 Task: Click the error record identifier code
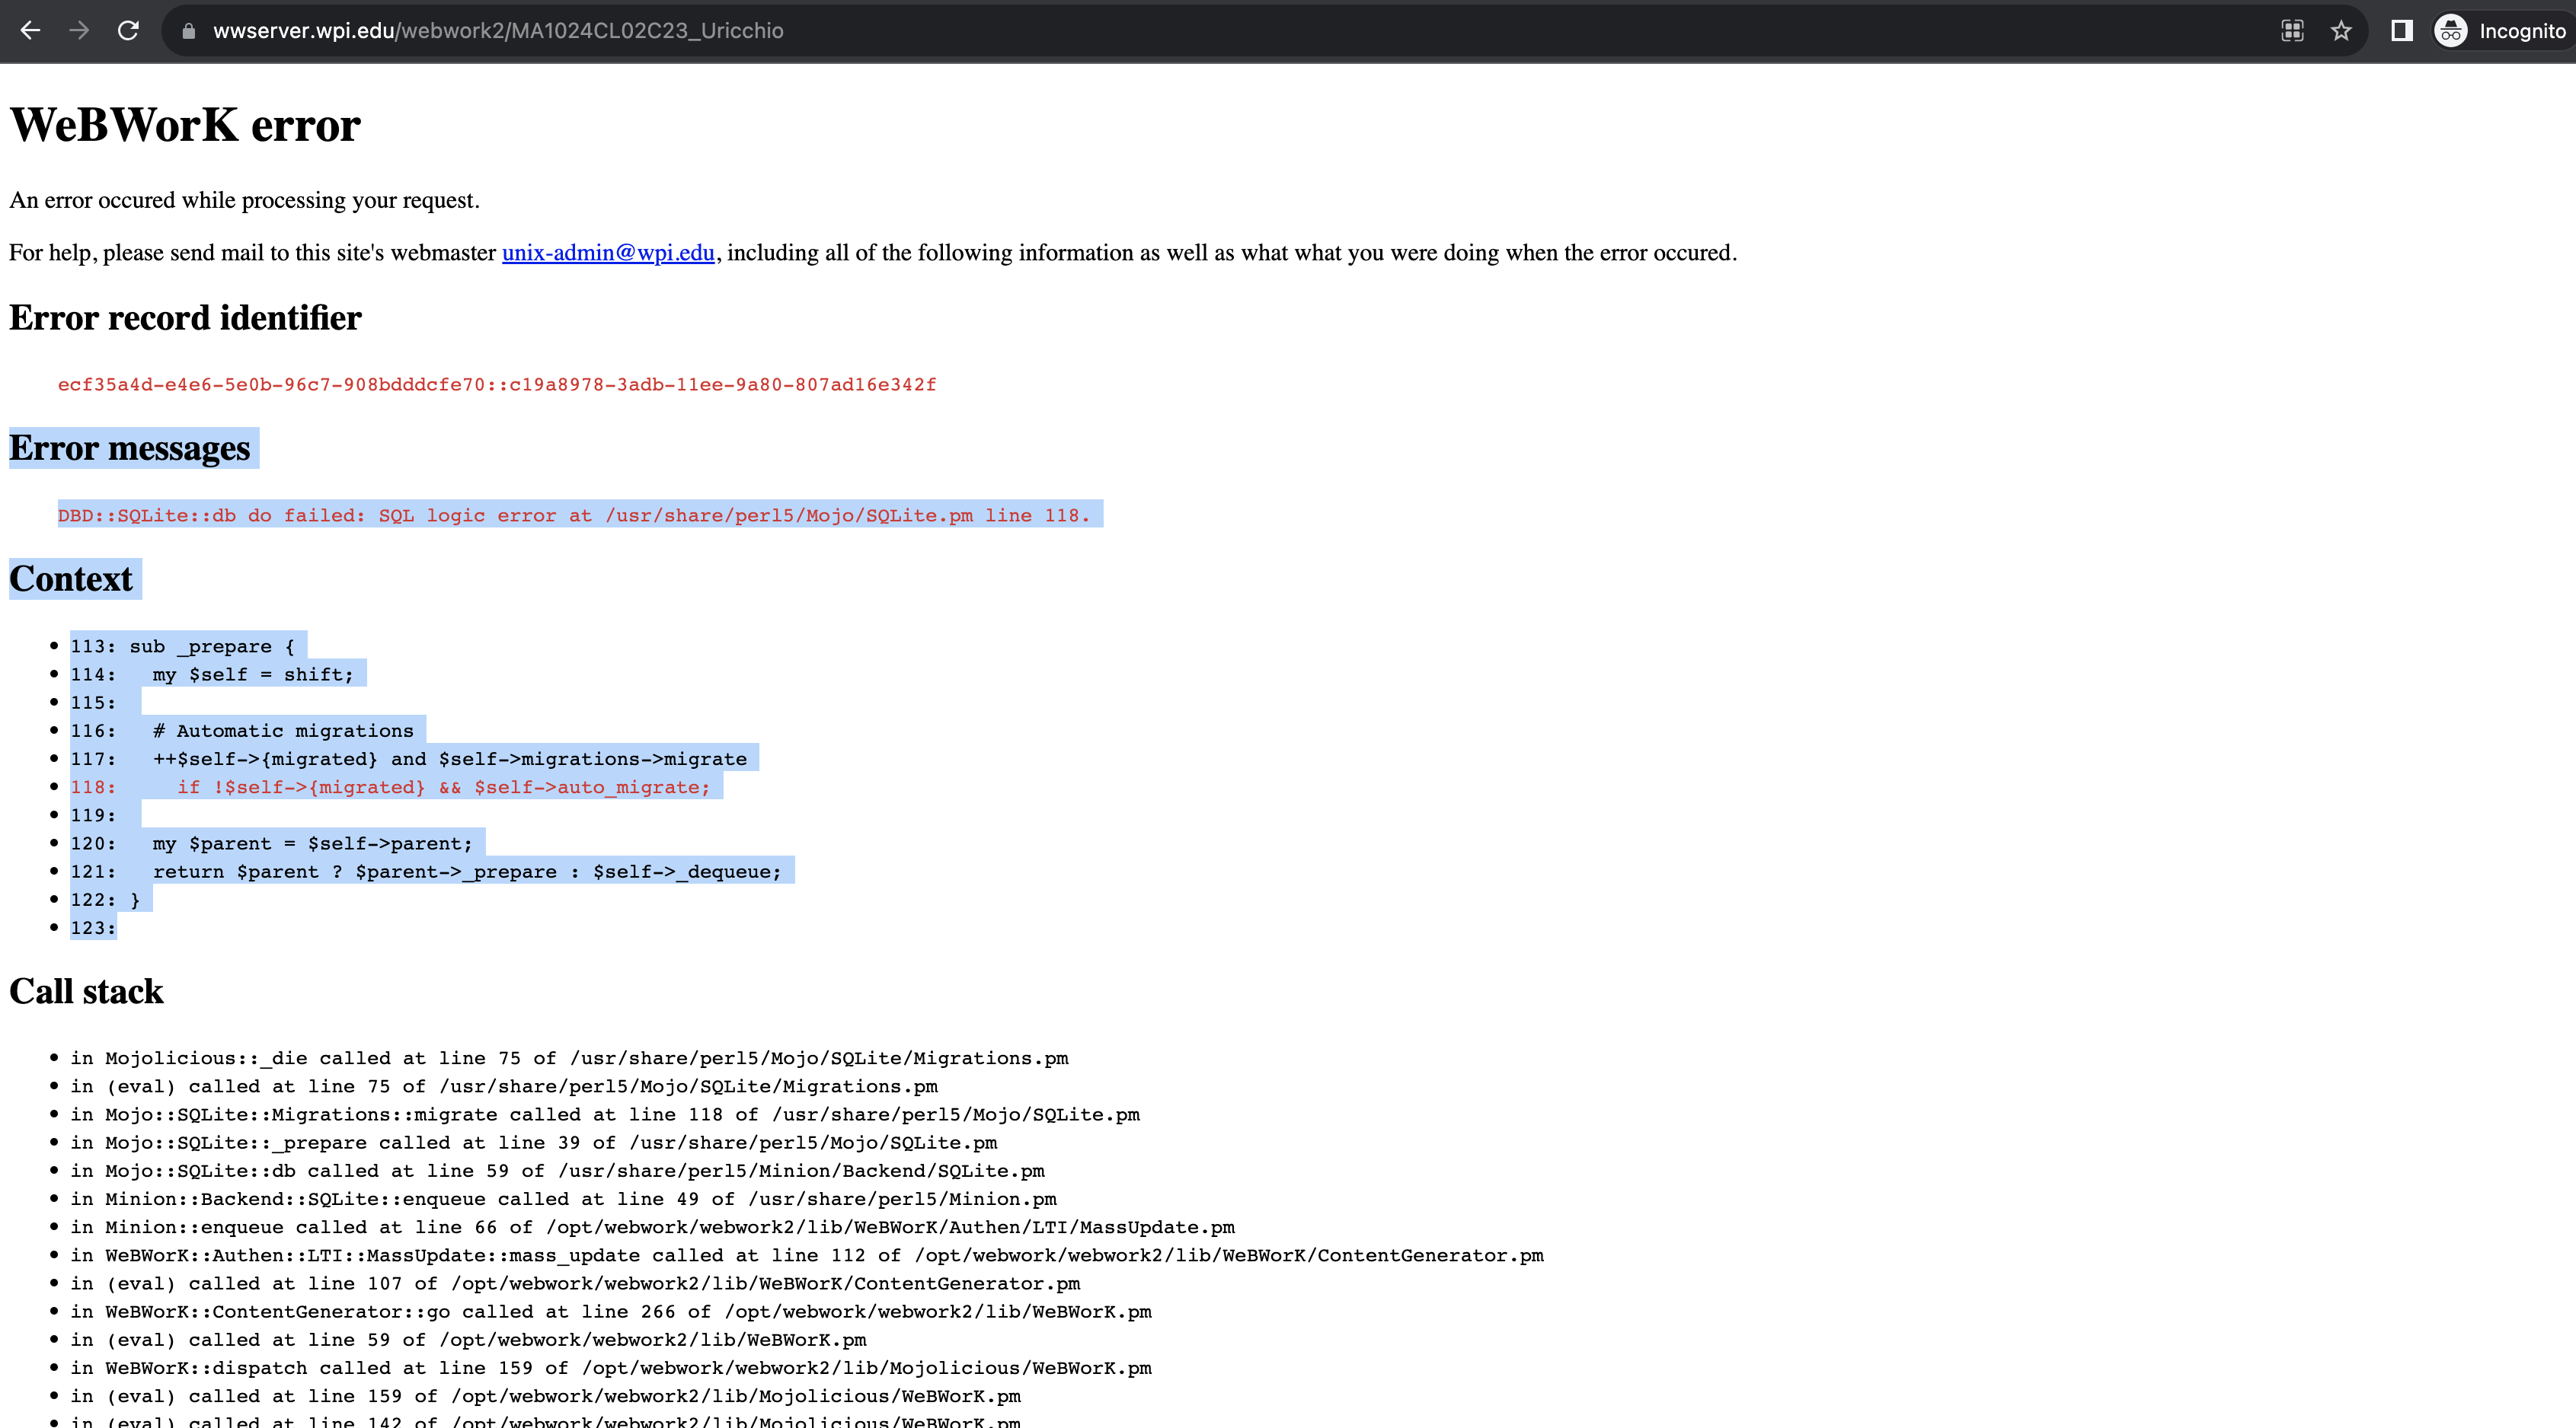497,384
